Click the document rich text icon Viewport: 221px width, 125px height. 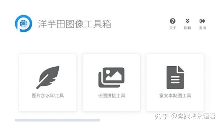pyautogui.click(x=175, y=77)
